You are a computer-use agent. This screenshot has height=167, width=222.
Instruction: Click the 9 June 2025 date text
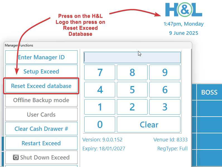tap(184, 33)
